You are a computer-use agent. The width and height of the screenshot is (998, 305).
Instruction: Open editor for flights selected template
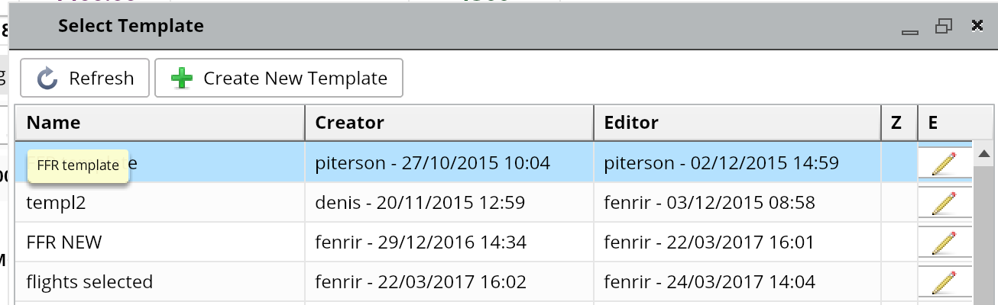[945, 281]
